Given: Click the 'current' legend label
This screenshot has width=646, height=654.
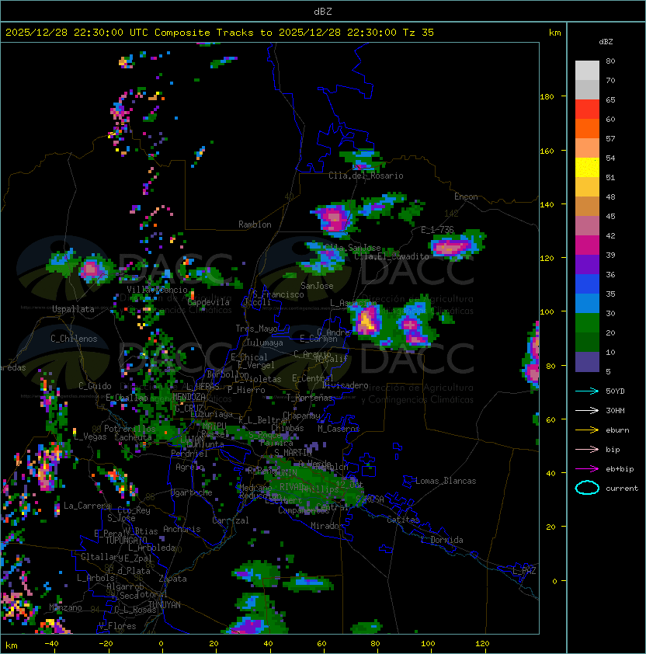Looking at the screenshot, I should (x=622, y=489).
